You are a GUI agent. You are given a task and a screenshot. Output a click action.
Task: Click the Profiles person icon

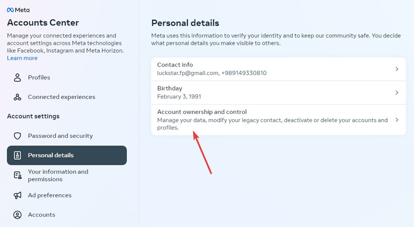[x=17, y=77]
